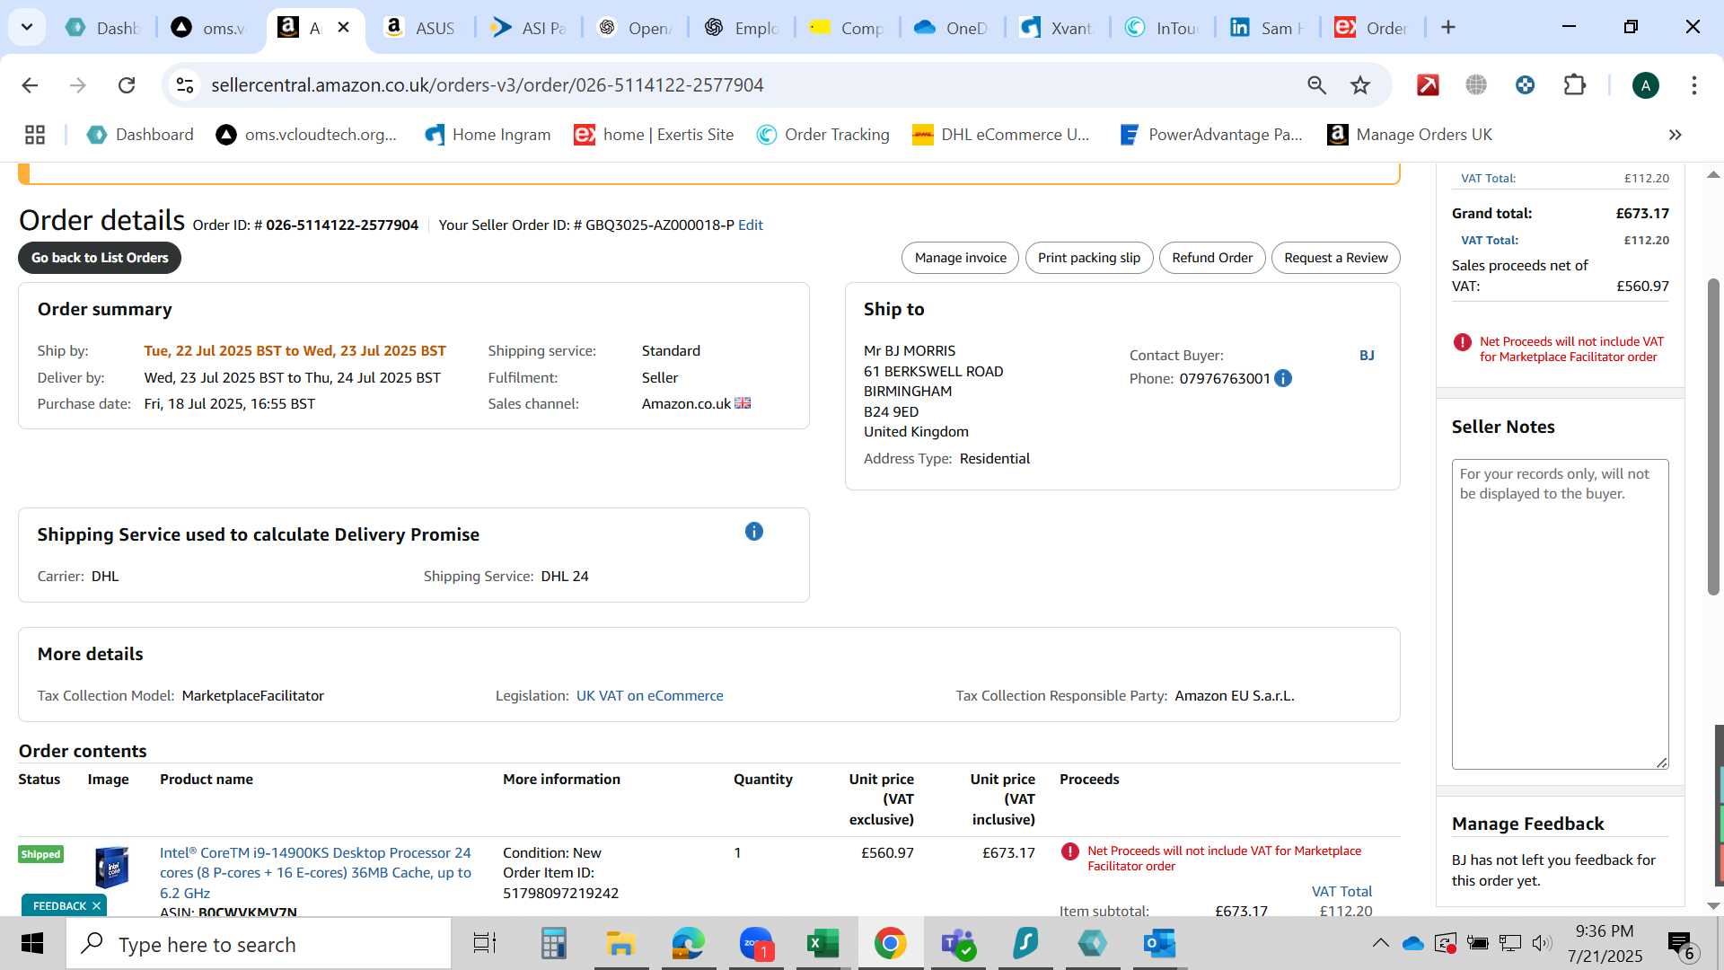Open oms.vcloudtech.org bookmark

pyautogui.click(x=307, y=135)
